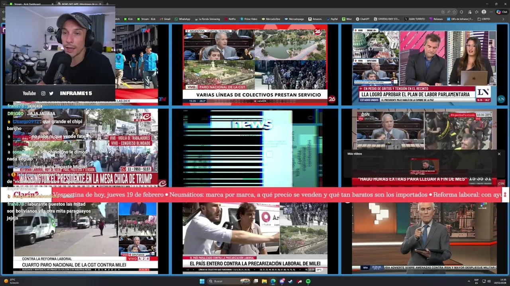Select teleSUR anchor stream tile
Screen dimensions: 510x286
[424, 238]
